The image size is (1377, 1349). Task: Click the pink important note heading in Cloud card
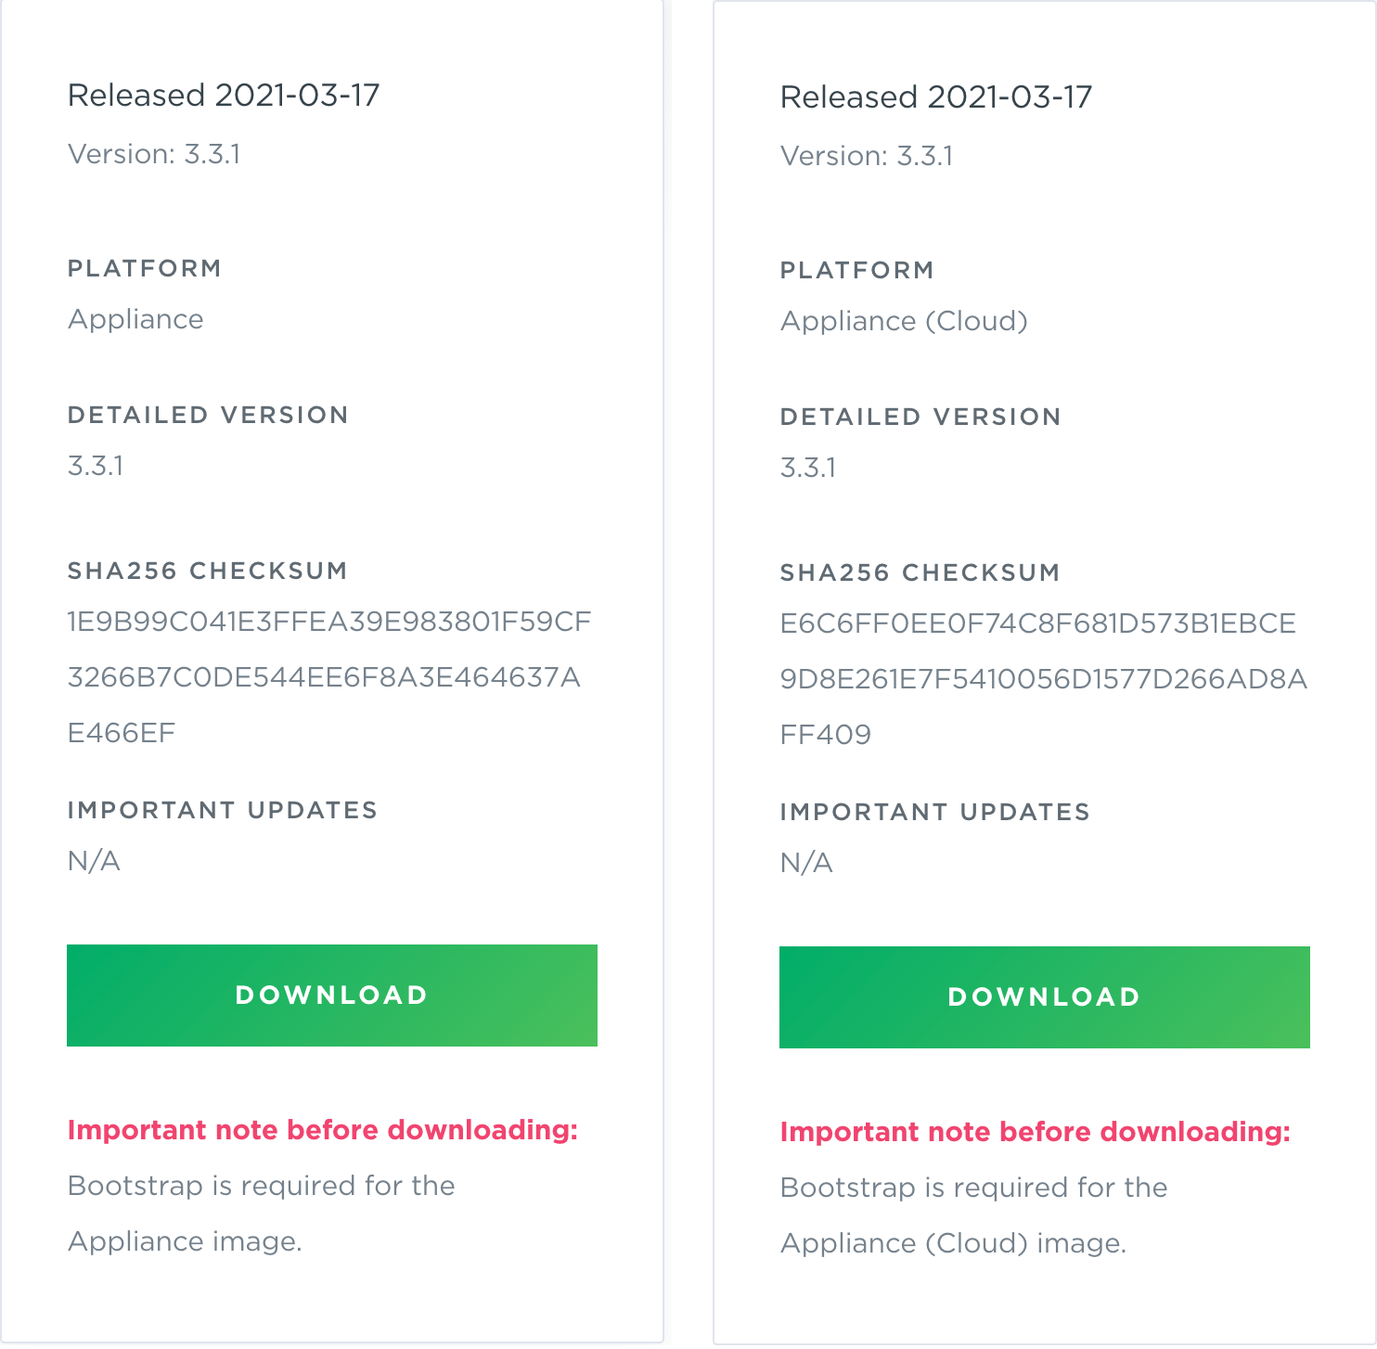pos(1035,1132)
